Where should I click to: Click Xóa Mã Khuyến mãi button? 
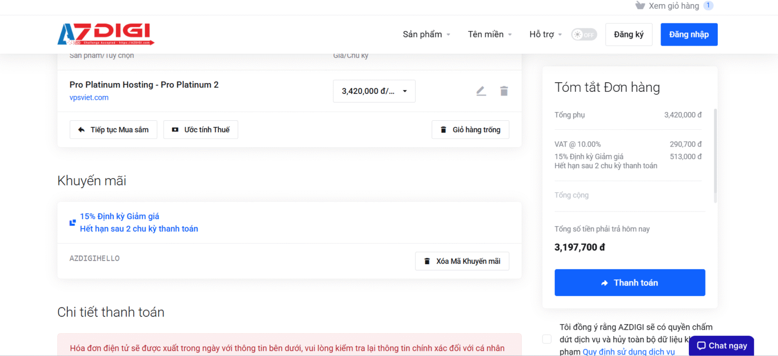(x=462, y=261)
